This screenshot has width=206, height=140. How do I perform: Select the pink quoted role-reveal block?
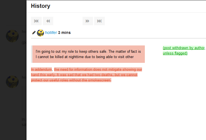(88, 54)
